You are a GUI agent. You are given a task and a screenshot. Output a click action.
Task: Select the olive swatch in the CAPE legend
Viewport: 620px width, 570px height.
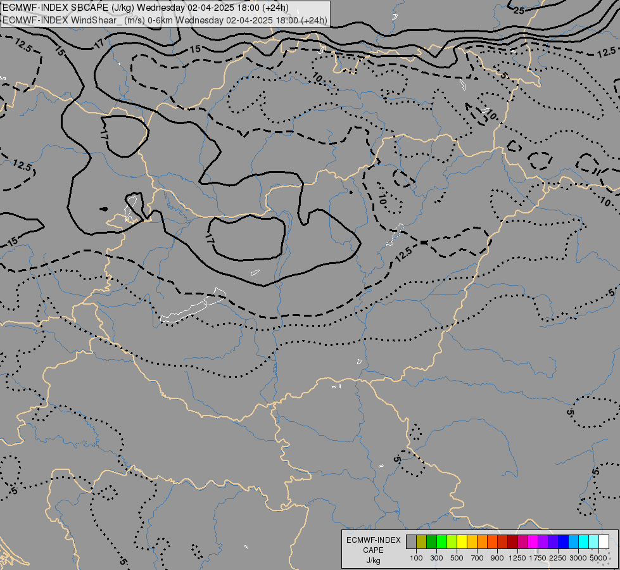[422, 542]
